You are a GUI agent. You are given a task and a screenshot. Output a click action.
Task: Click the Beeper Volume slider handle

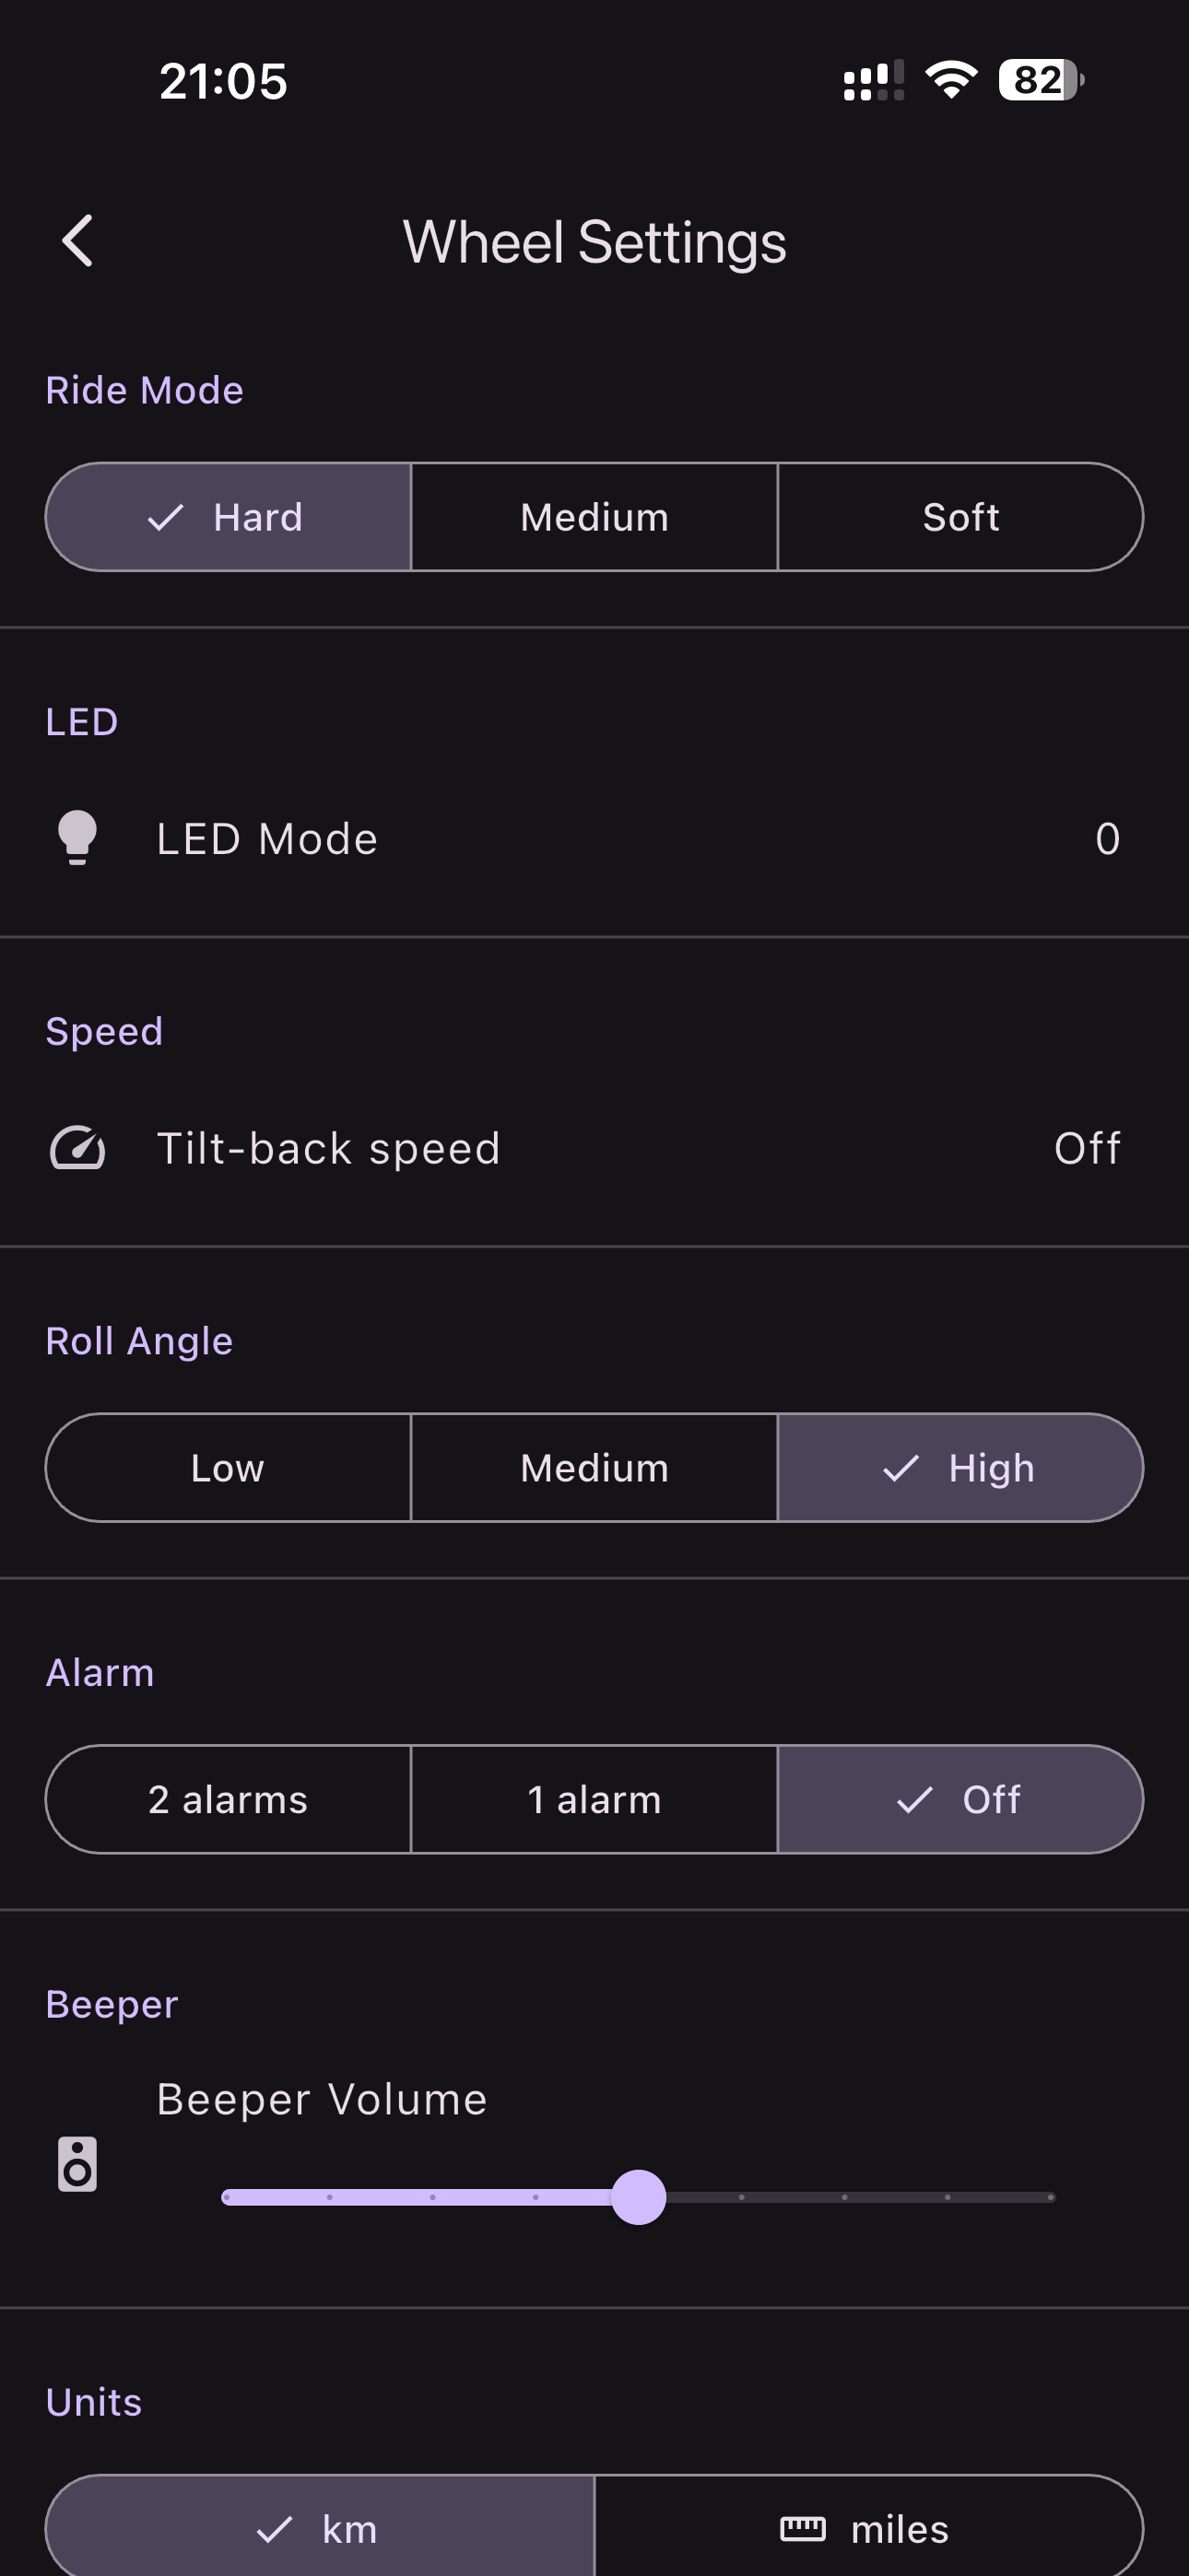tap(639, 2196)
